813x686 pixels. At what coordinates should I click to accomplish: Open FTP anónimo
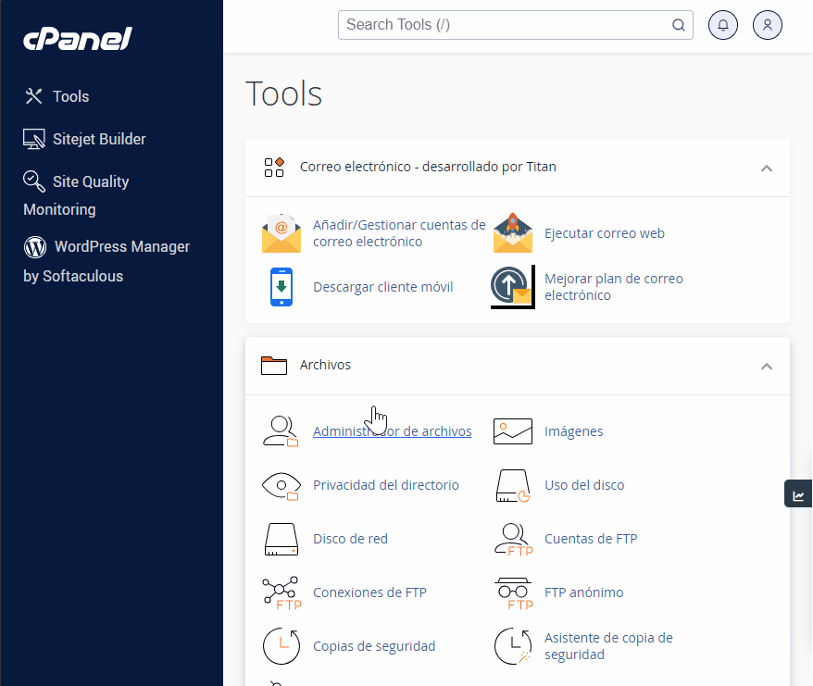pos(584,592)
